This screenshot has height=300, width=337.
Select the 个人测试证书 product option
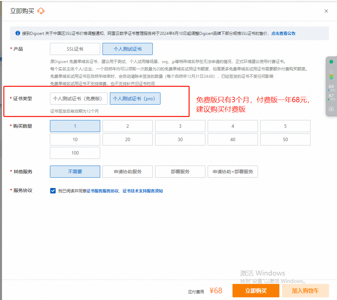(128, 49)
